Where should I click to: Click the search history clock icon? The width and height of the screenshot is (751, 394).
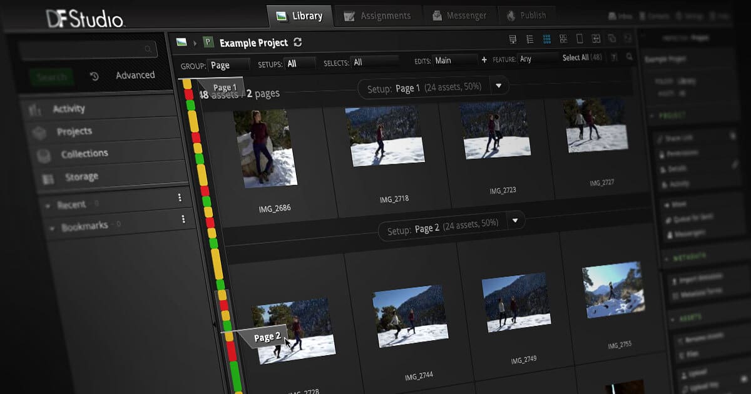(x=95, y=76)
